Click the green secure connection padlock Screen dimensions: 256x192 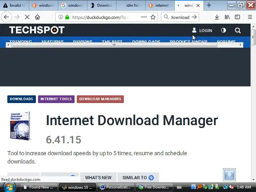point(67,17)
